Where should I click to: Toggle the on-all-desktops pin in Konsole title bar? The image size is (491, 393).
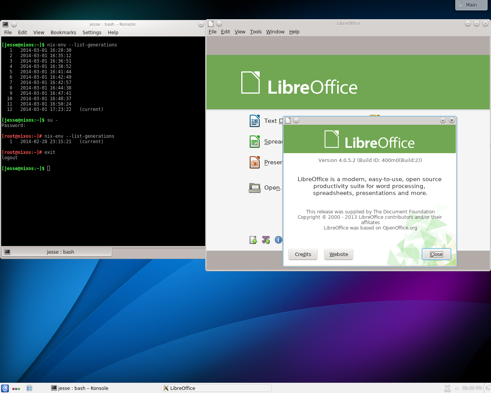tap(14, 24)
